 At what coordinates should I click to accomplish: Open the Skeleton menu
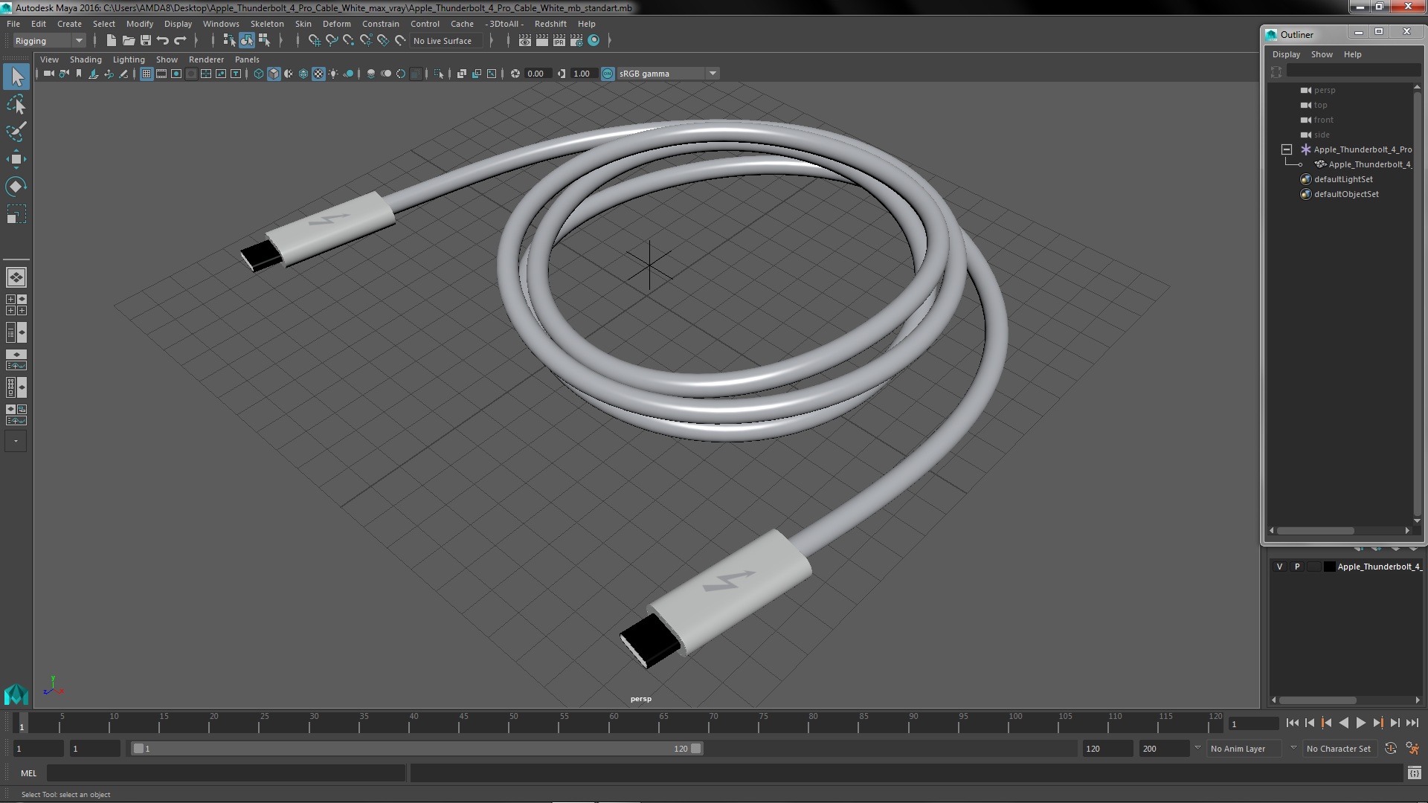[x=267, y=24]
